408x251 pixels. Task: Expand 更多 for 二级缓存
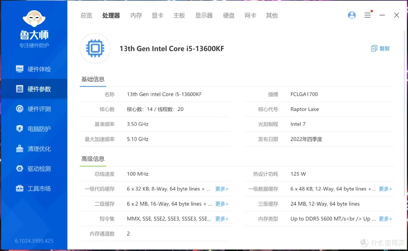tap(222, 204)
